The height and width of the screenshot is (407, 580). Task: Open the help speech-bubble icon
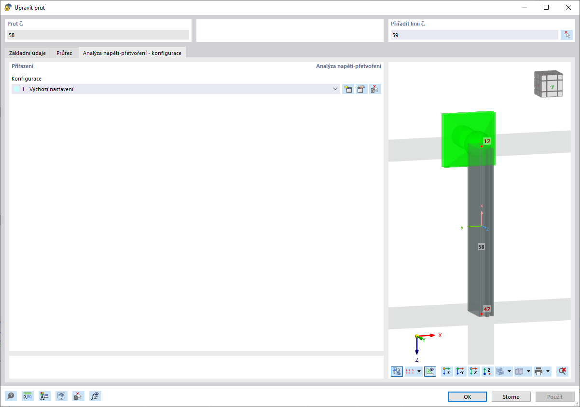click(11, 396)
